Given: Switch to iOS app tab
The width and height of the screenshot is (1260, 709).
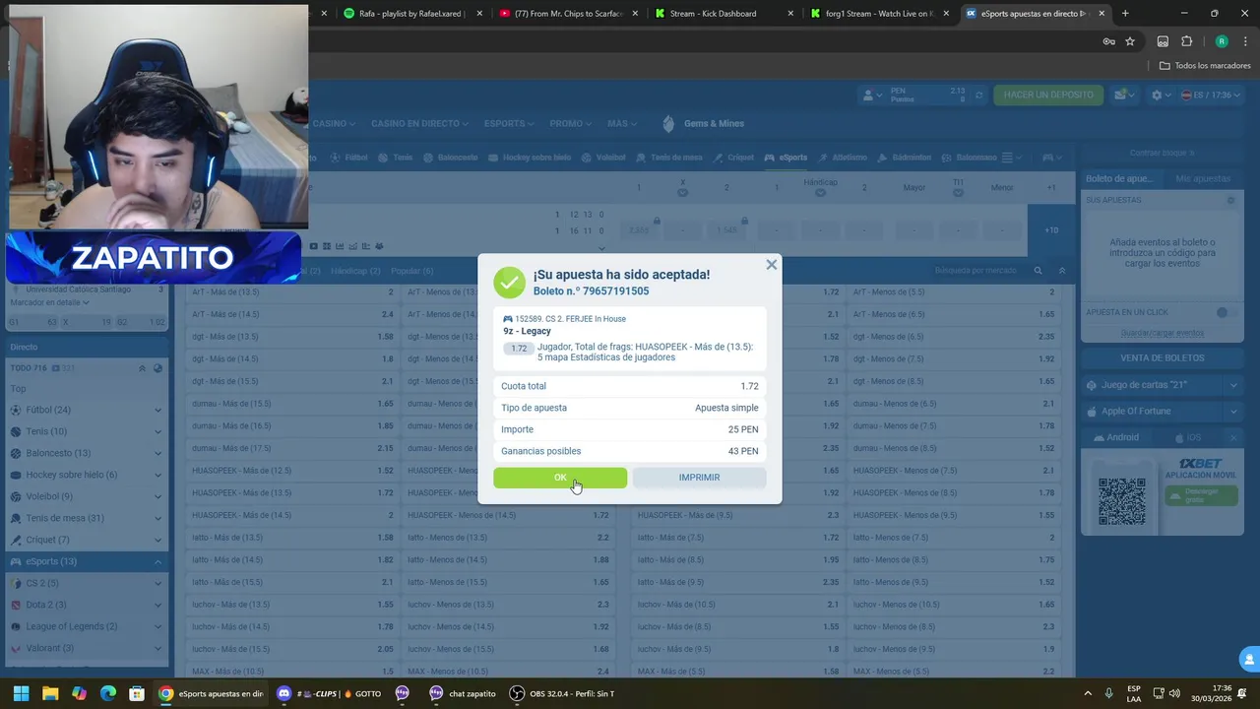Looking at the screenshot, I should 1187,437.
